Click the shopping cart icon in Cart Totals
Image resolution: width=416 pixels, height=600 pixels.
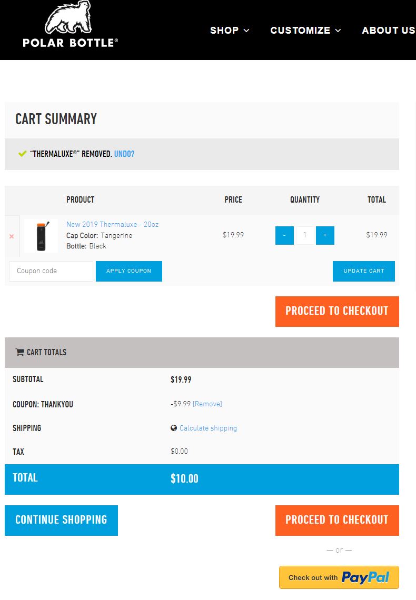(x=20, y=353)
